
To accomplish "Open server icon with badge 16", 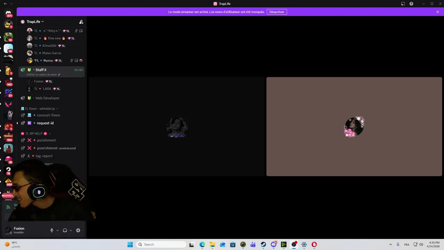I will (x=8, y=48).
